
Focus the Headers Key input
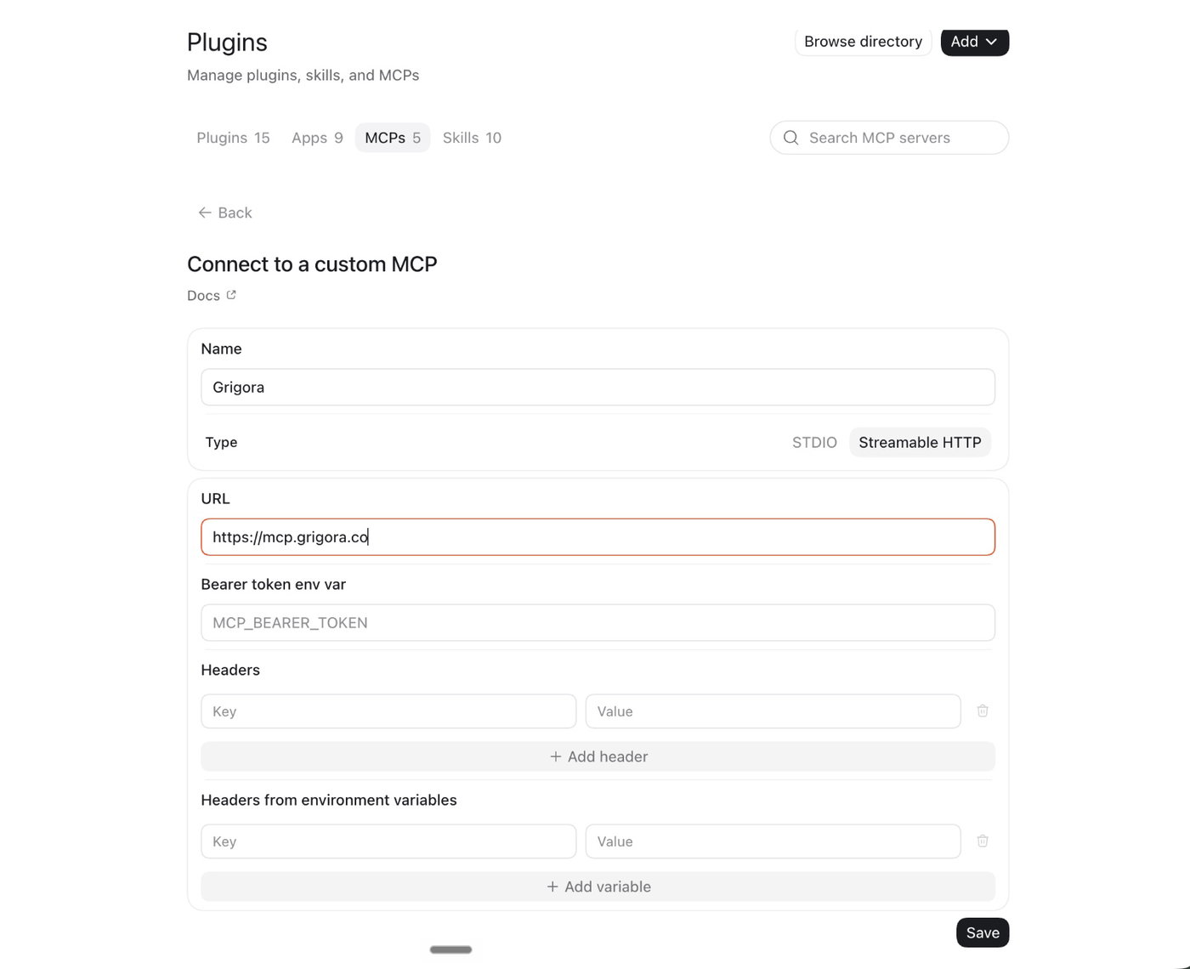(388, 711)
